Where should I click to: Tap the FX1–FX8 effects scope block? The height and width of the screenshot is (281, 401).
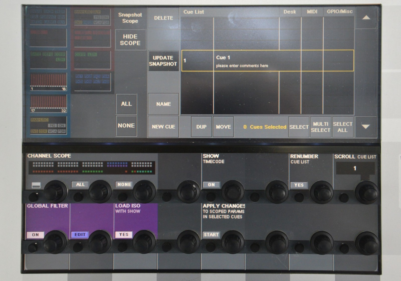(92, 81)
